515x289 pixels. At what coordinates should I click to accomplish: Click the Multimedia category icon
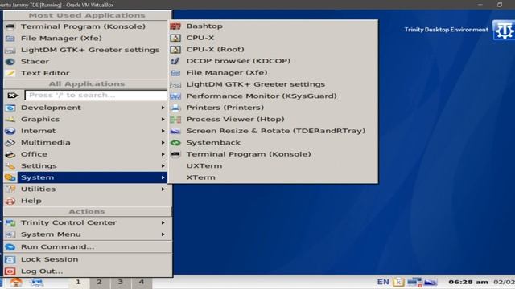coord(10,143)
